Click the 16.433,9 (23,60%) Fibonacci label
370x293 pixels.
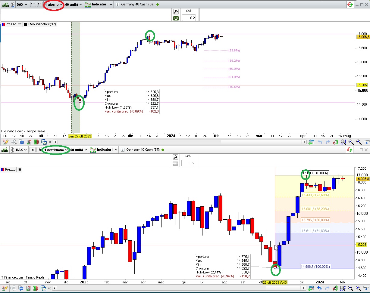coord(315,195)
